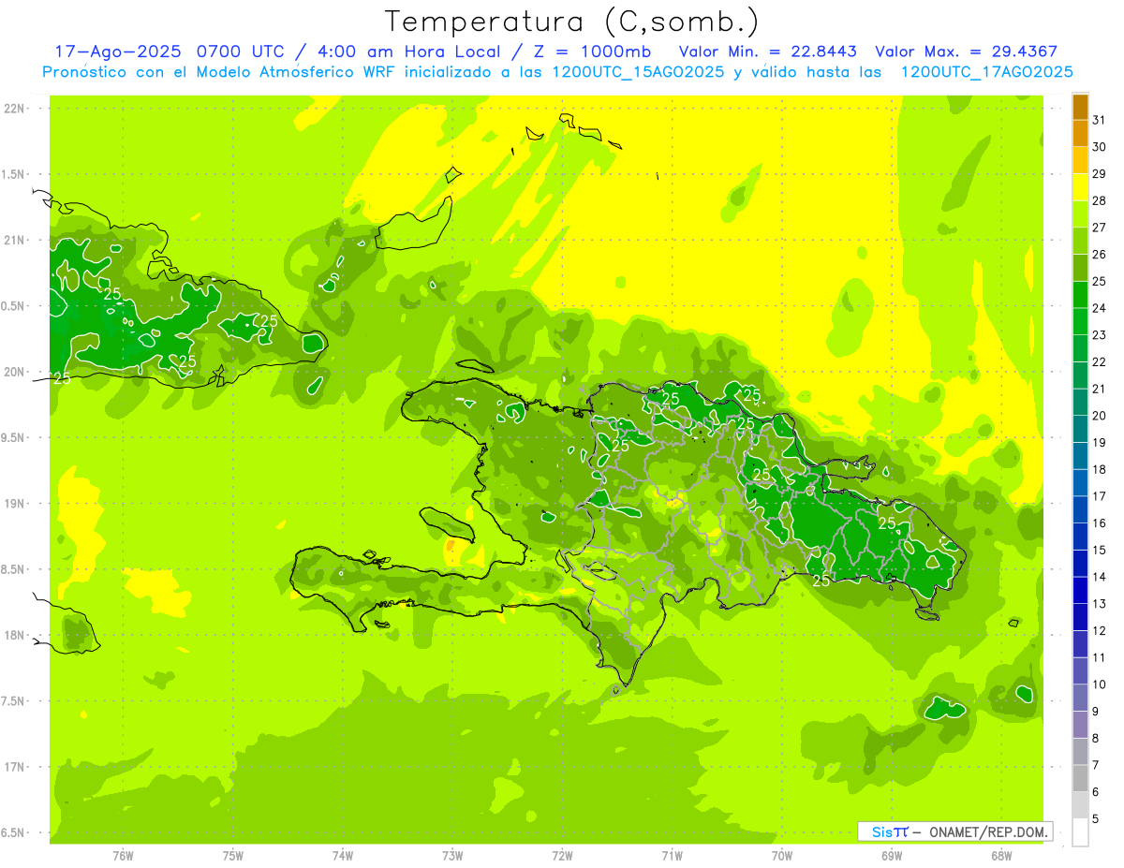
Task: Click the legend value '31'
Action: (1100, 120)
